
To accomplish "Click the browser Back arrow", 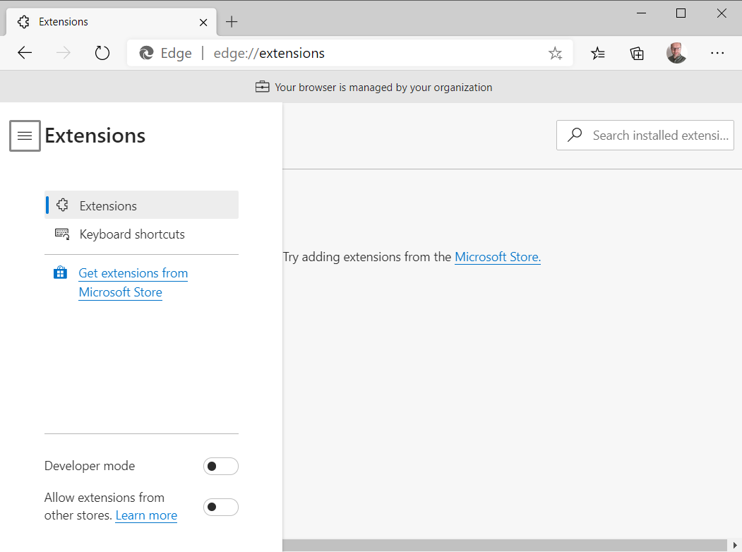I will coord(25,53).
